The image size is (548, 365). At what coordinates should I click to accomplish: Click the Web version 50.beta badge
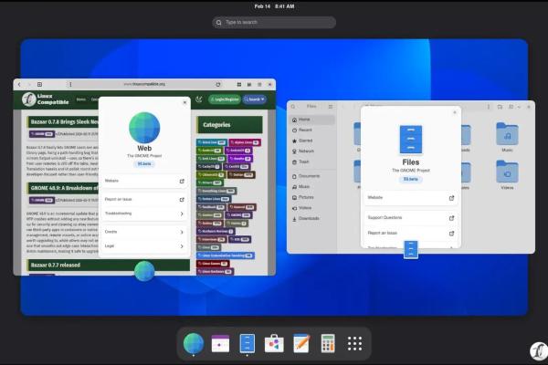click(144, 164)
